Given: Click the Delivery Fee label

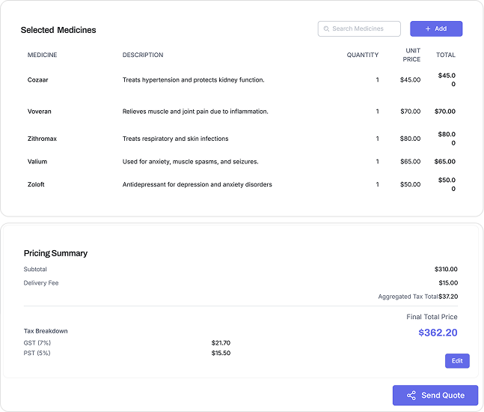Looking at the screenshot, I should pyautogui.click(x=41, y=283).
